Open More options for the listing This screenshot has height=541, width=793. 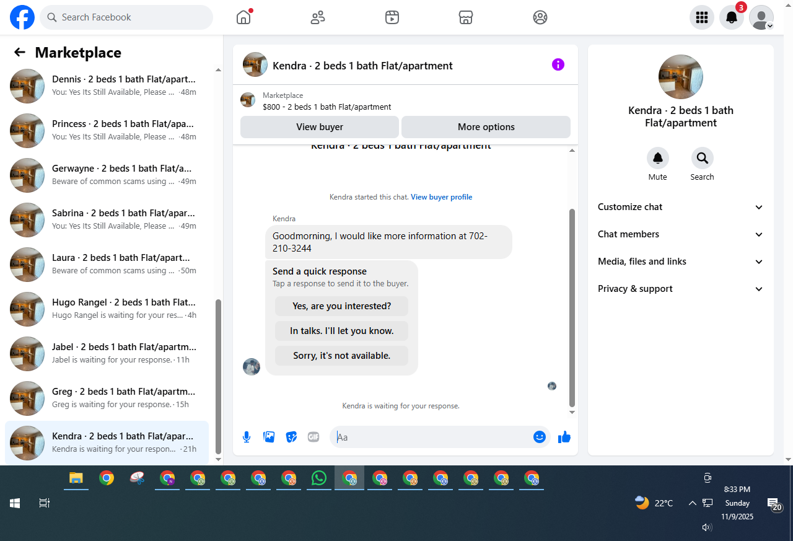(486, 127)
